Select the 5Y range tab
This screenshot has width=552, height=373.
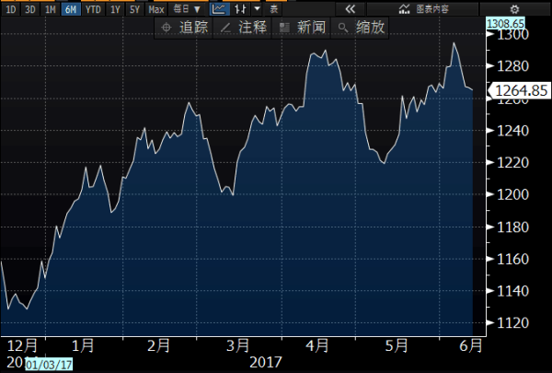135,9
